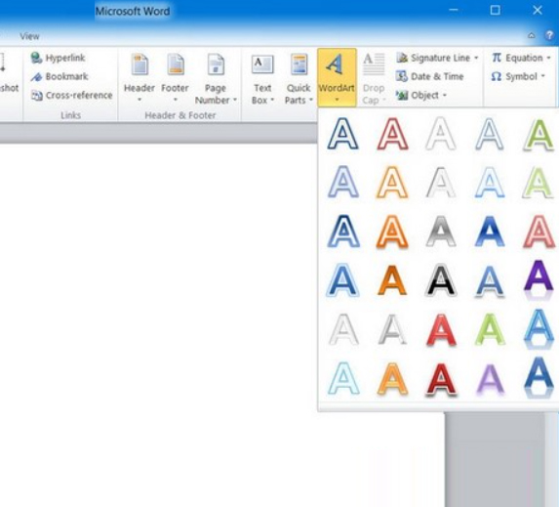Choose purple reflection WordArt in fourth row
This screenshot has width=559, height=507.
pyautogui.click(x=539, y=279)
